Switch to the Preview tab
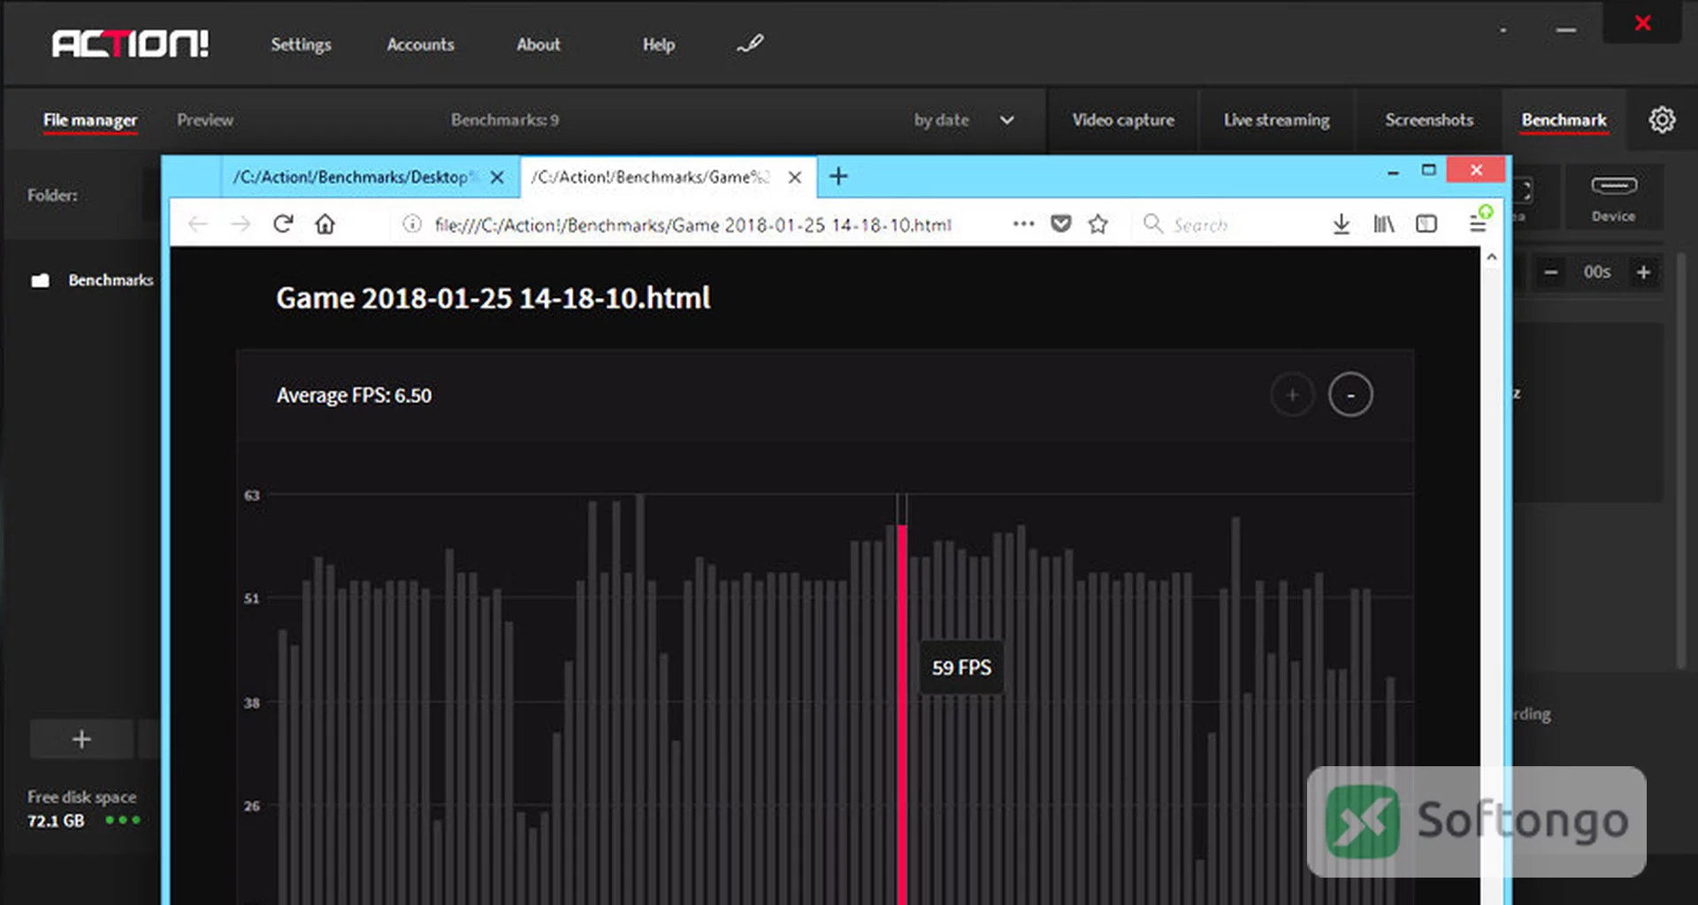The height and width of the screenshot is (905, 1698). point(205,120)
